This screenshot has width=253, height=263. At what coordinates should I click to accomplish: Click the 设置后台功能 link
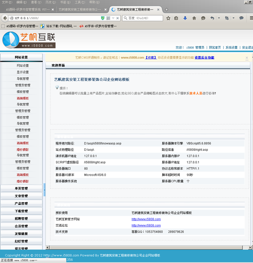click(204, 58)
